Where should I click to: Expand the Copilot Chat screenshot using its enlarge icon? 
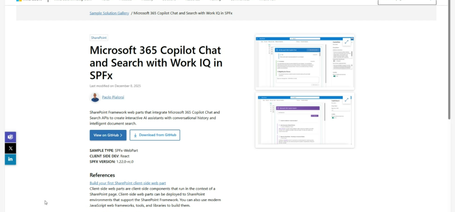(347, 42)
